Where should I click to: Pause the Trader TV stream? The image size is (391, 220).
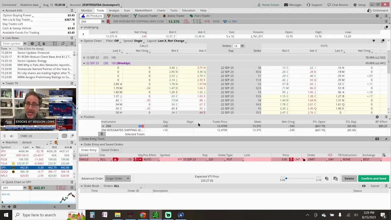point(5,136)
